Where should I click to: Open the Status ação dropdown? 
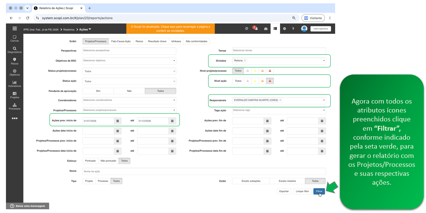point(129,81)
